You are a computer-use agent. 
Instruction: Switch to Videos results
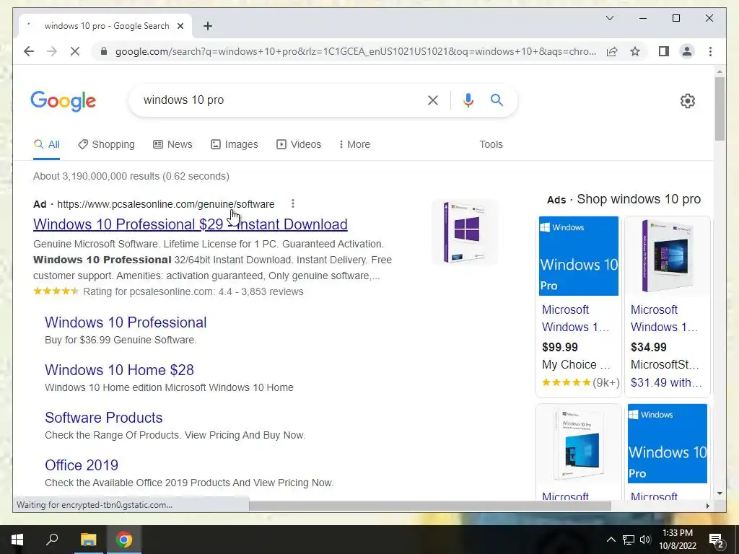(299, 144)
